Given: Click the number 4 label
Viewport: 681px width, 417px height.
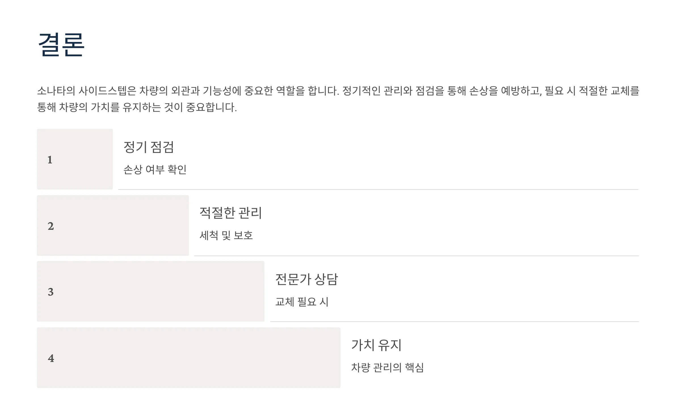Looking at the screenshot, I should click(x=51, y=358).
